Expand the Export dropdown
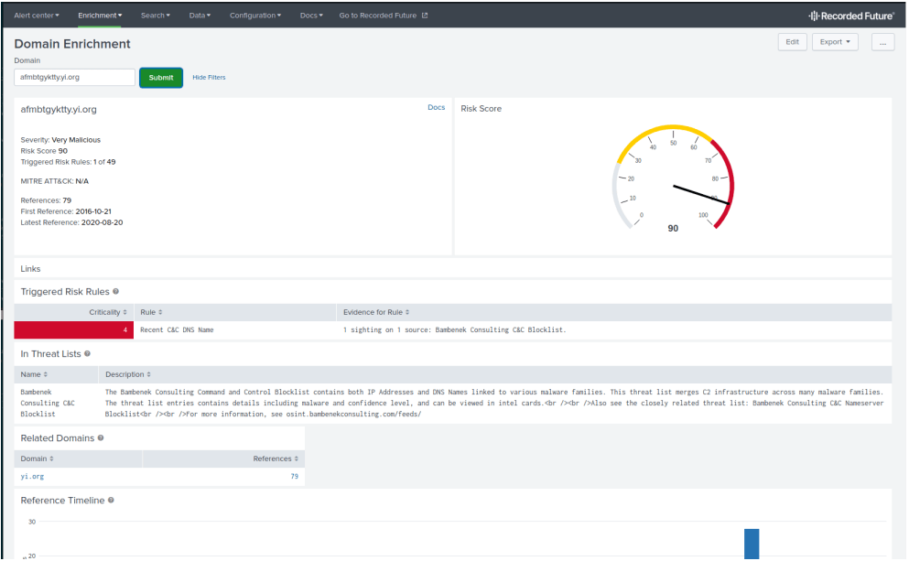The width and height of the screenshot is (909, 561). (835, 42)
